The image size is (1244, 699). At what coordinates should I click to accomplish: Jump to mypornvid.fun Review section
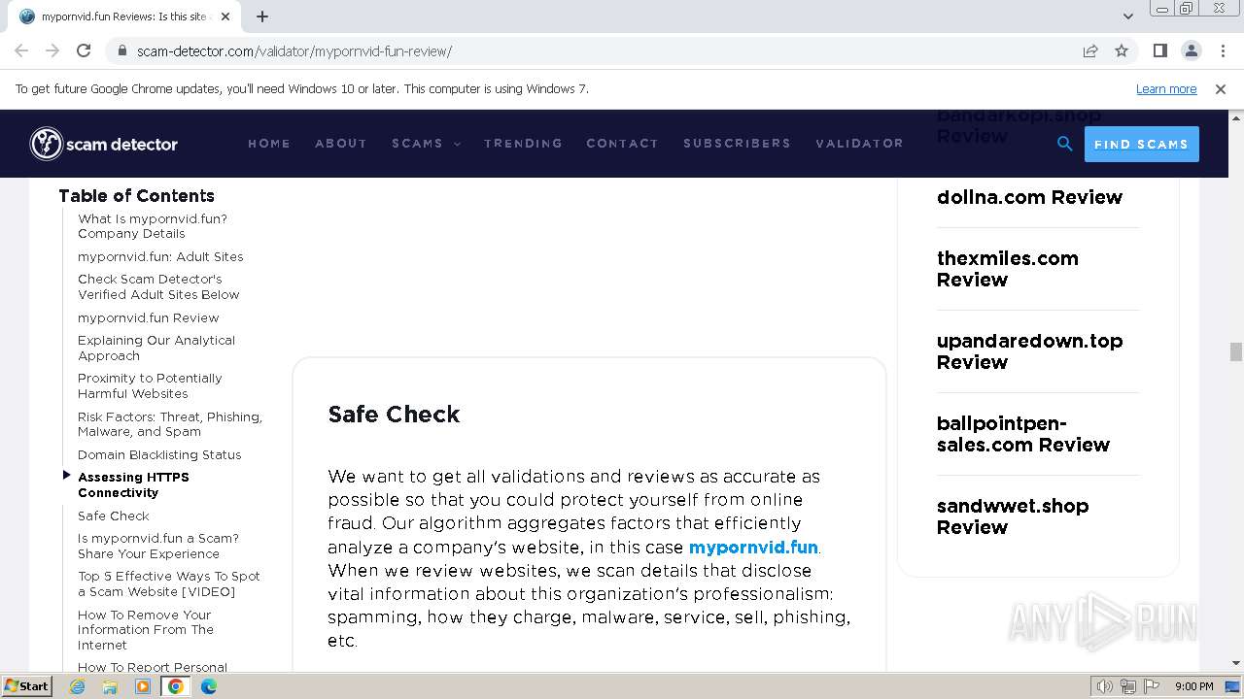(149, 317)
